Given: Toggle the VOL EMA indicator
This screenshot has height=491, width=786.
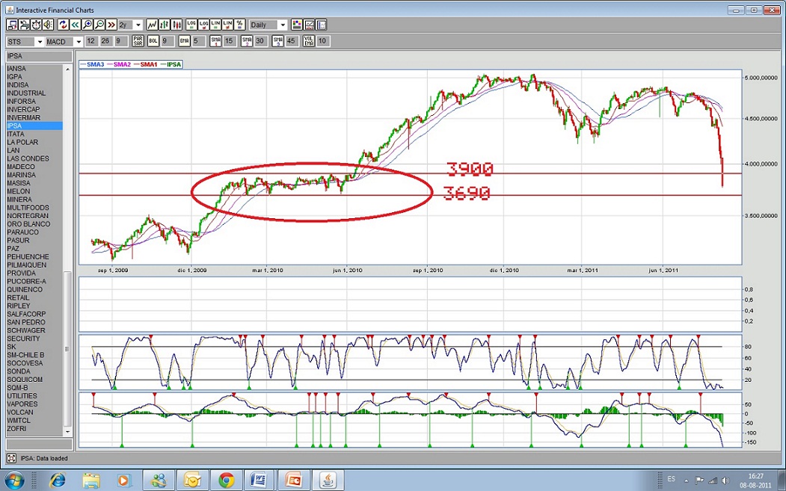Looking at the screenshot, I should pos(308,41).
